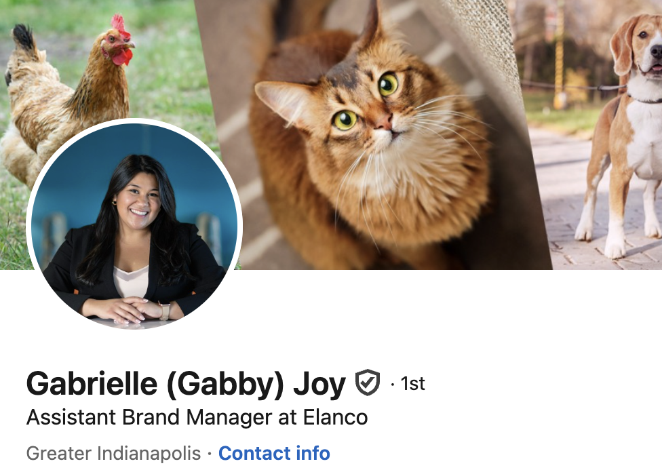Viewport: 662px width, 470px height.
Task: Click the last name Joy in the heading
Action: pos(319,385)
